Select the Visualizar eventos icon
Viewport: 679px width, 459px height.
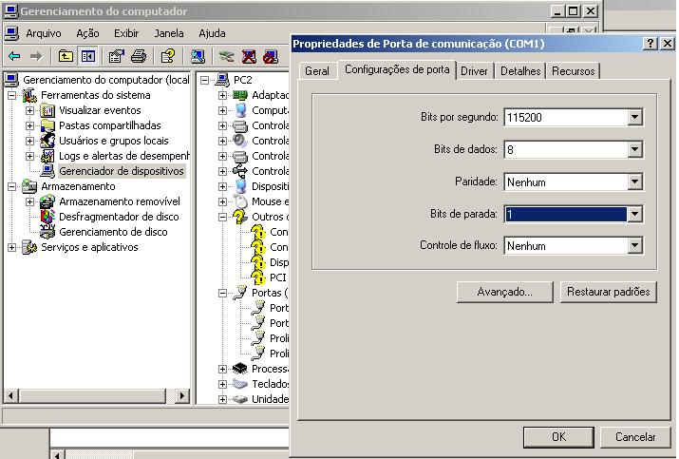point(47,110)
